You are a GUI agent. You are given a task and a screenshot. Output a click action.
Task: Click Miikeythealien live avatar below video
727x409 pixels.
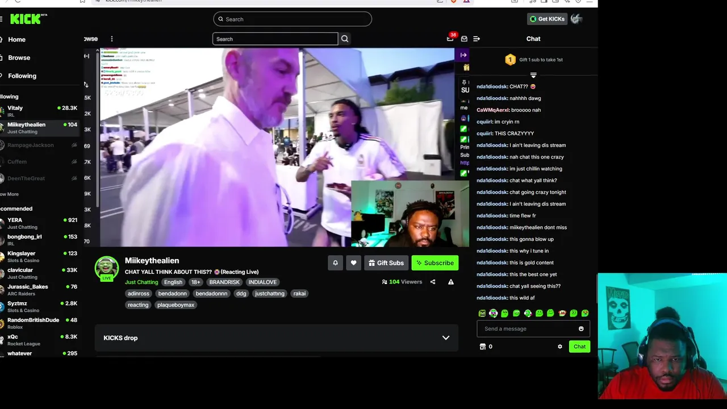107,269
